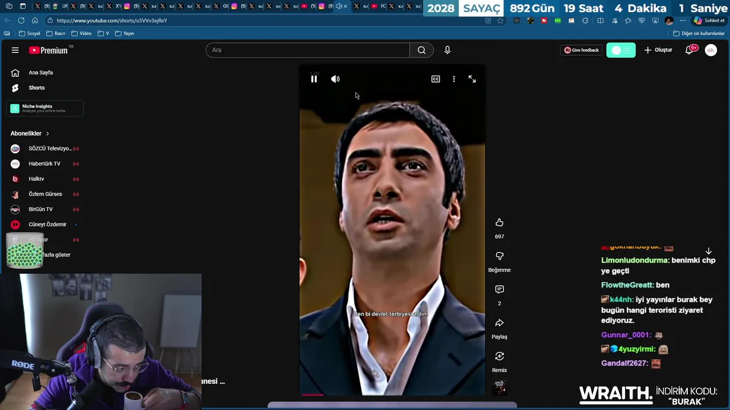Go to the browser home page
Screen dimensions: 730x410
tap(35, 20)
